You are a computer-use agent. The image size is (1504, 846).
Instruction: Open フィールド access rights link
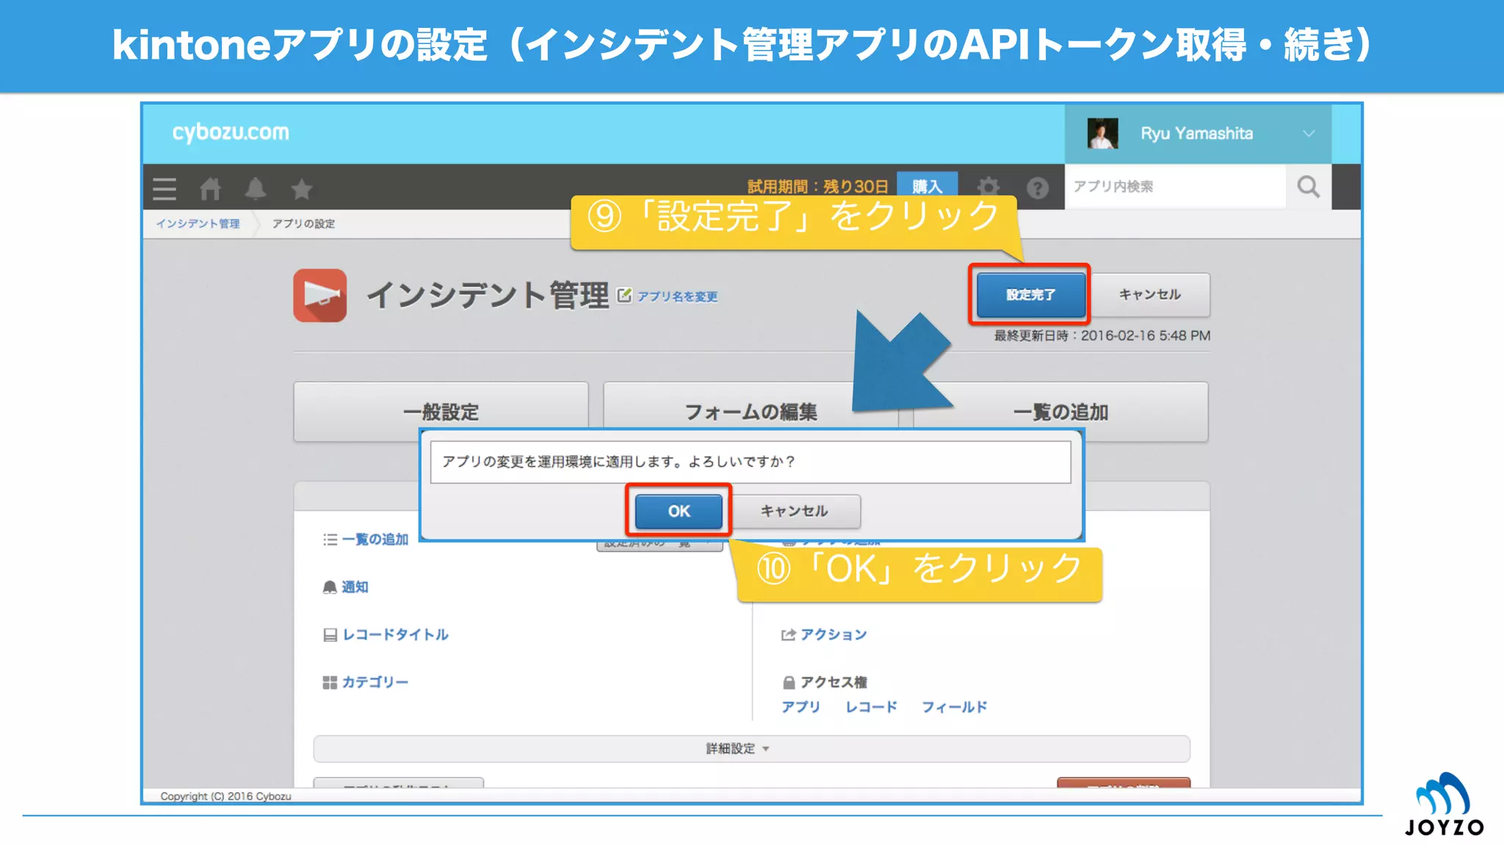pyautogui.click(x=954, y=707)
